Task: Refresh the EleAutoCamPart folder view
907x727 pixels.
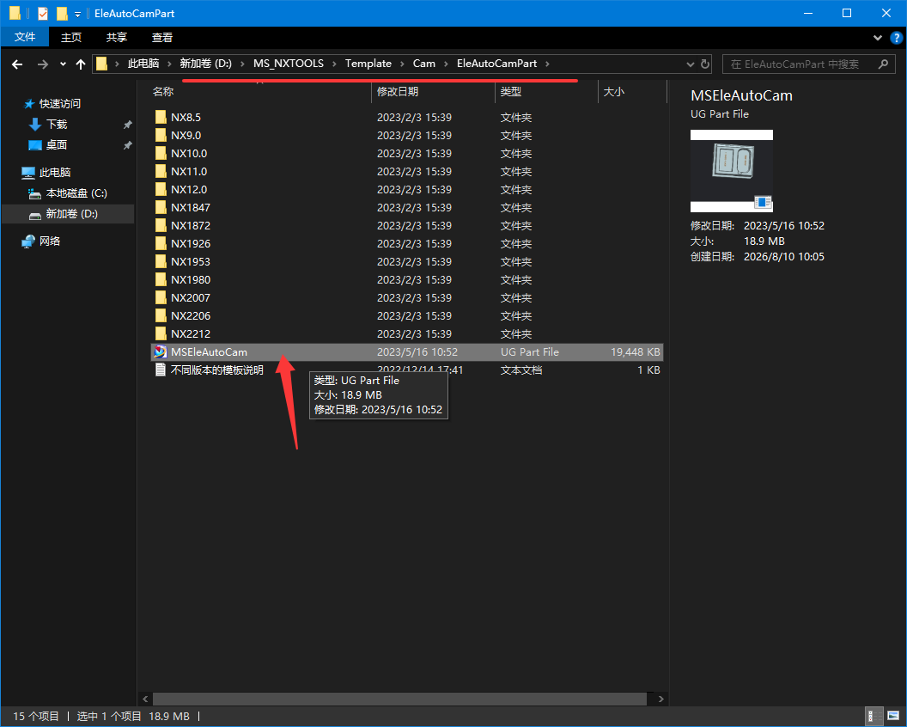Action: [705, 64]
